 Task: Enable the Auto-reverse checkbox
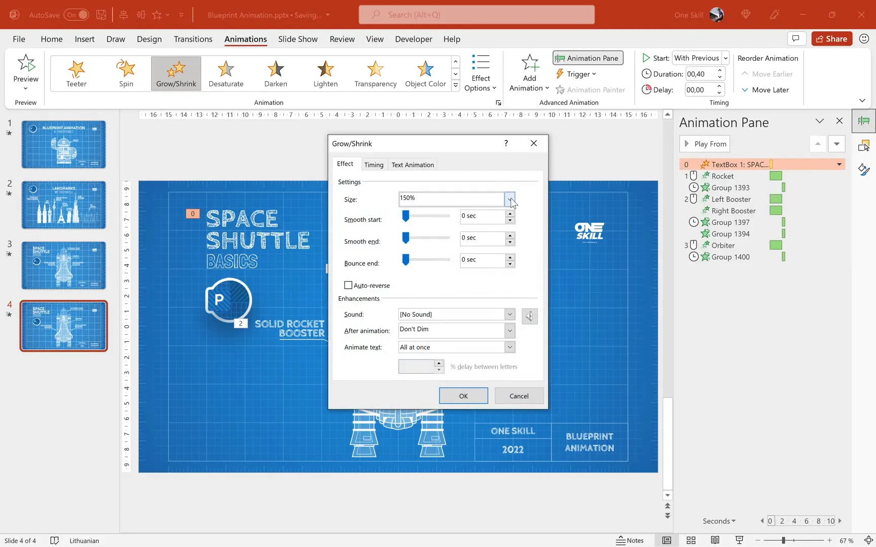(348, 285)
